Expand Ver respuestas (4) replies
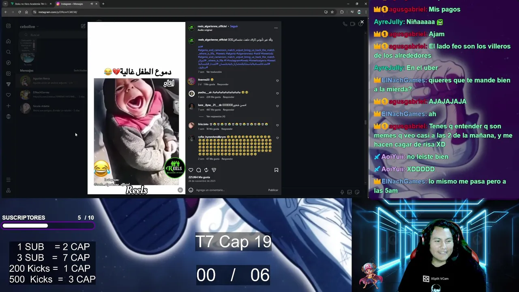Screen dimensions: 519x292 216,116
